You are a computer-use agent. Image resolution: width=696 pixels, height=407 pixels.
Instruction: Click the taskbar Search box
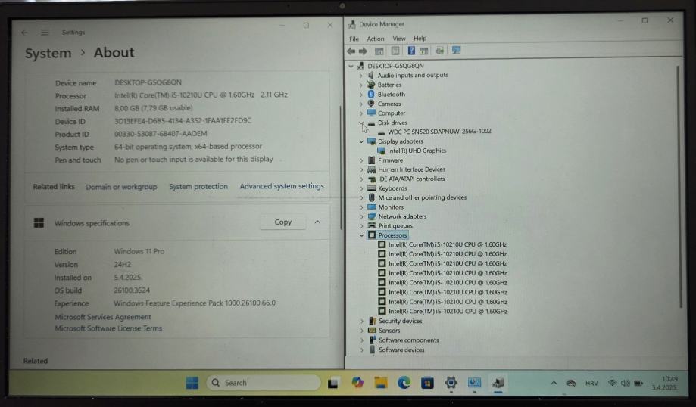pyautogui.click(x=264, y=383)
